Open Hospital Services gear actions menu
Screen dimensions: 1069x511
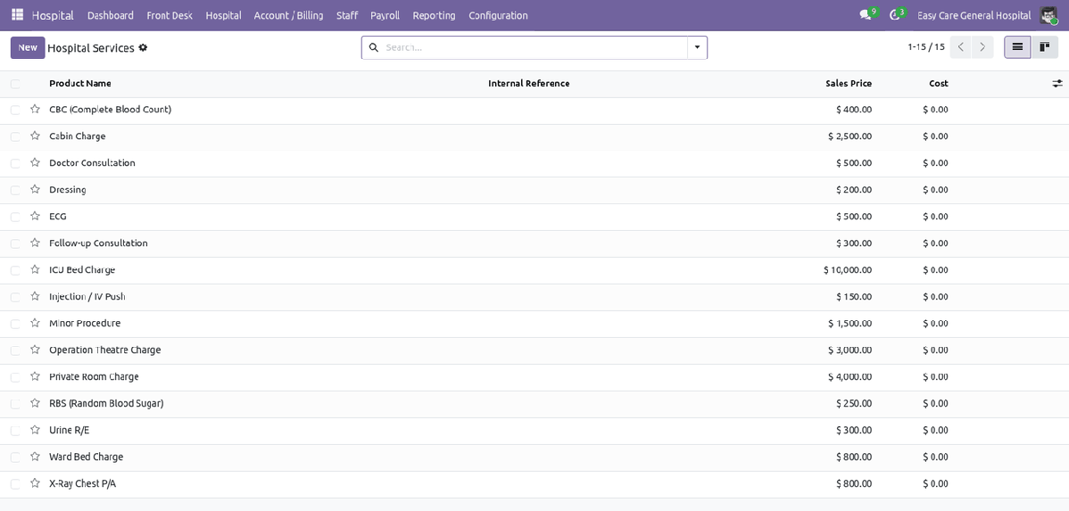[x=143, y=47]
